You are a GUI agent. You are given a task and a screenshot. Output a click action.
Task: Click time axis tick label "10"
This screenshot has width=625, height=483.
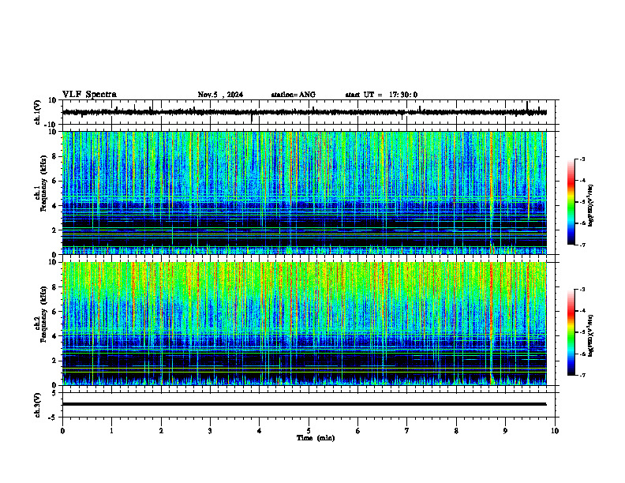pyautogui.click(x=555, y=431)
